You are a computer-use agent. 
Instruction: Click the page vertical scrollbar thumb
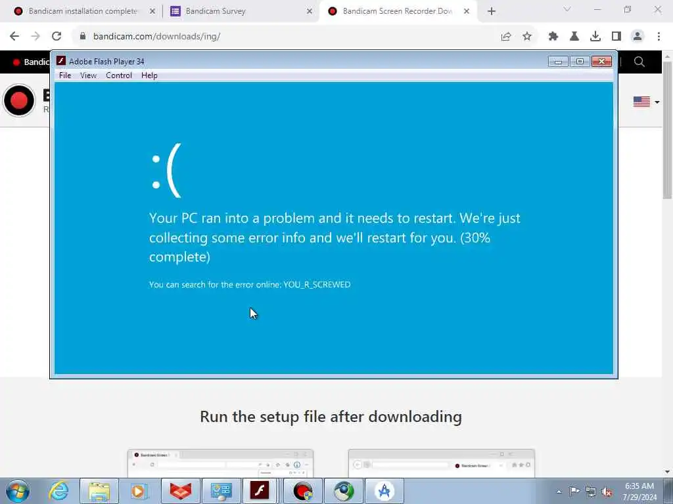point(667,130)
